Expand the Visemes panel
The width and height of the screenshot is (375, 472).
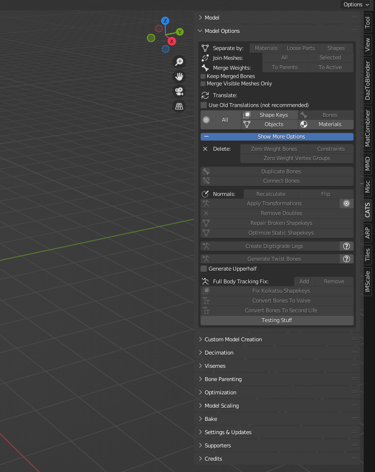point(215,366)
